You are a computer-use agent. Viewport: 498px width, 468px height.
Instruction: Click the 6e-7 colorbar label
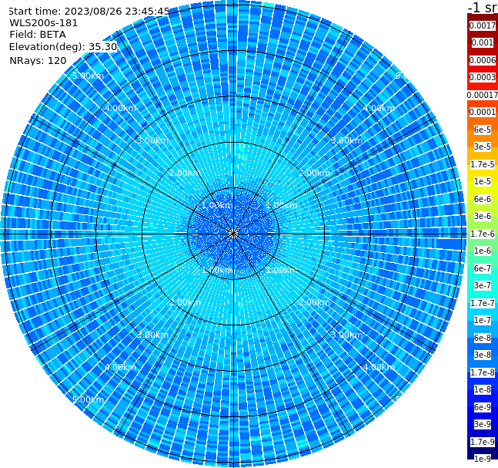point(483,268)
